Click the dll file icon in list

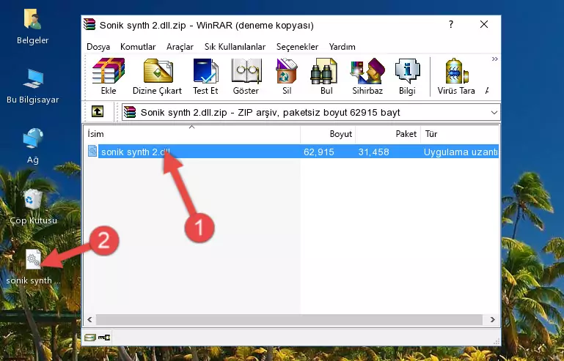pos(92,151)
